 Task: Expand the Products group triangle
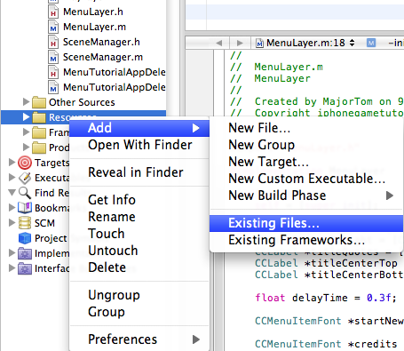[26, 147]
